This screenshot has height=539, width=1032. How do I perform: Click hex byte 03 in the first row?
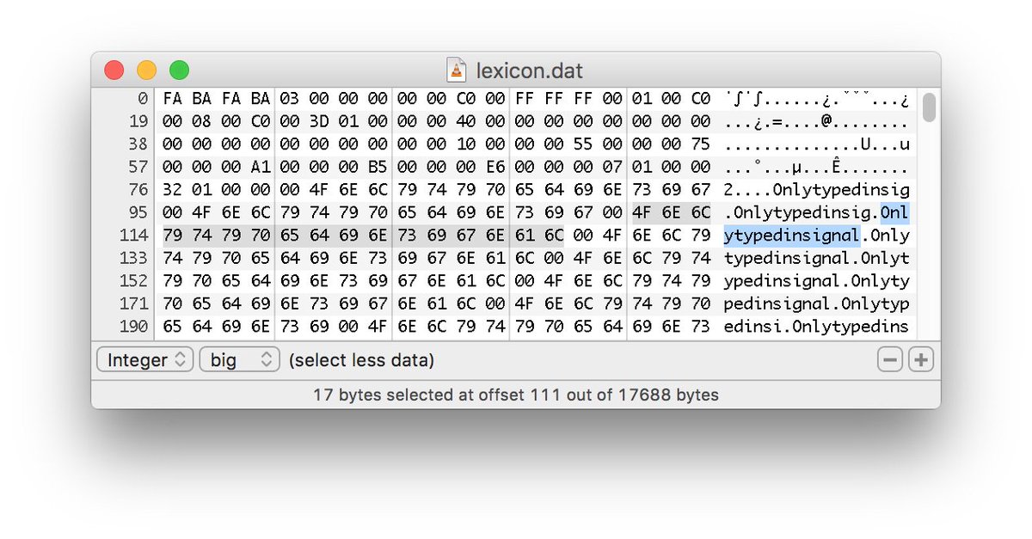(289, 98)
